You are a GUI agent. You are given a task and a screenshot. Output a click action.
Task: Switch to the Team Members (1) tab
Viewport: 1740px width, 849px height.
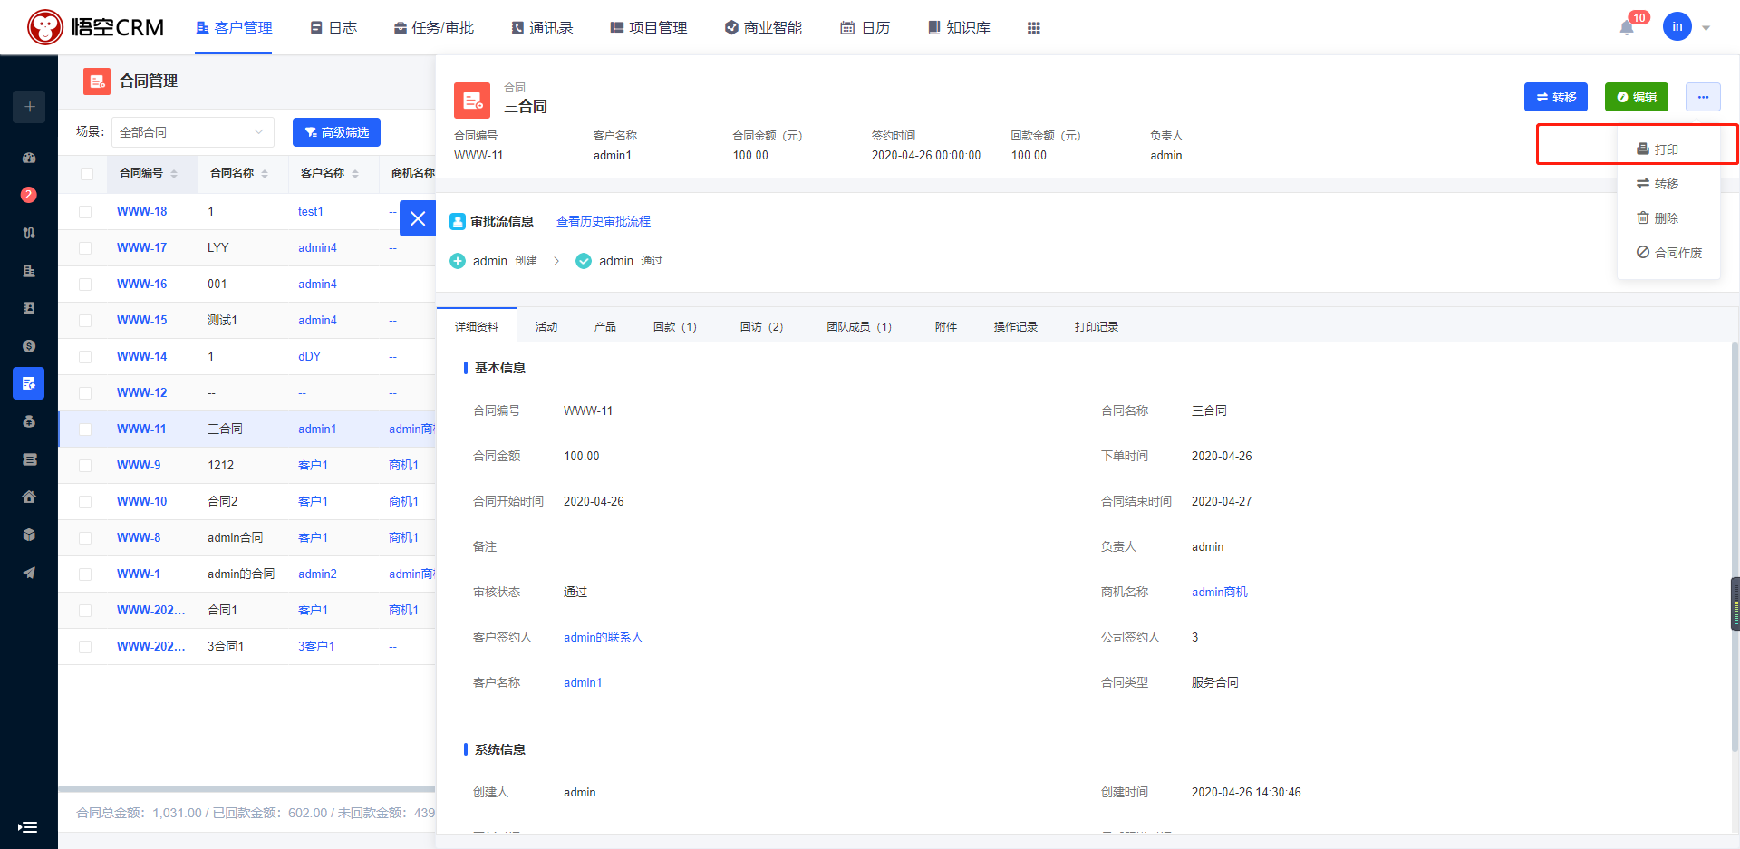click(x=859, y=327)
